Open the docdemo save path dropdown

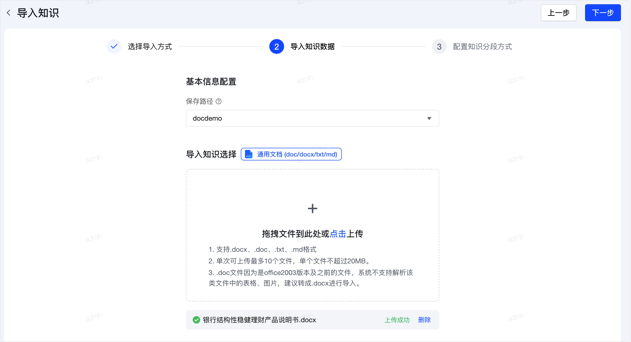tap(312, 118)
